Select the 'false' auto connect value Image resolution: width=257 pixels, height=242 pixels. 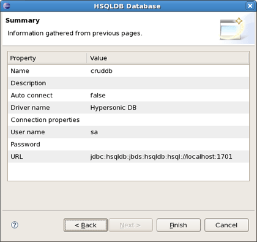coord(98,96)
